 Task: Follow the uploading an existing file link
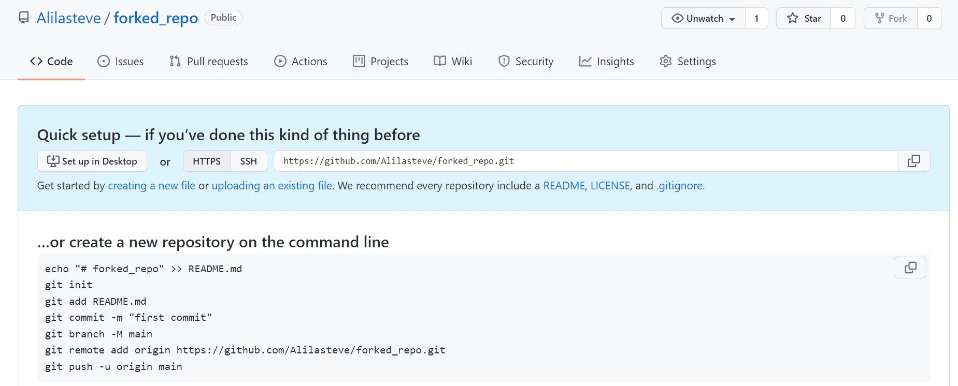pyautogui.click(x=272, y=186)
